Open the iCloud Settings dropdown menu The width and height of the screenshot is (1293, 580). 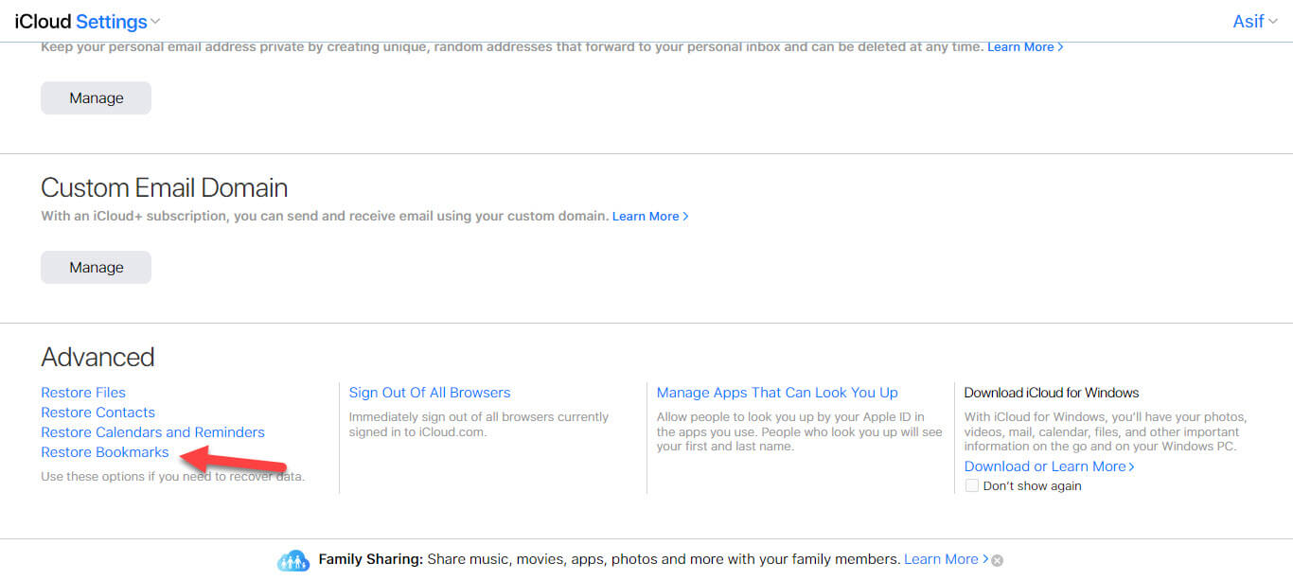[x=117, y=21]
